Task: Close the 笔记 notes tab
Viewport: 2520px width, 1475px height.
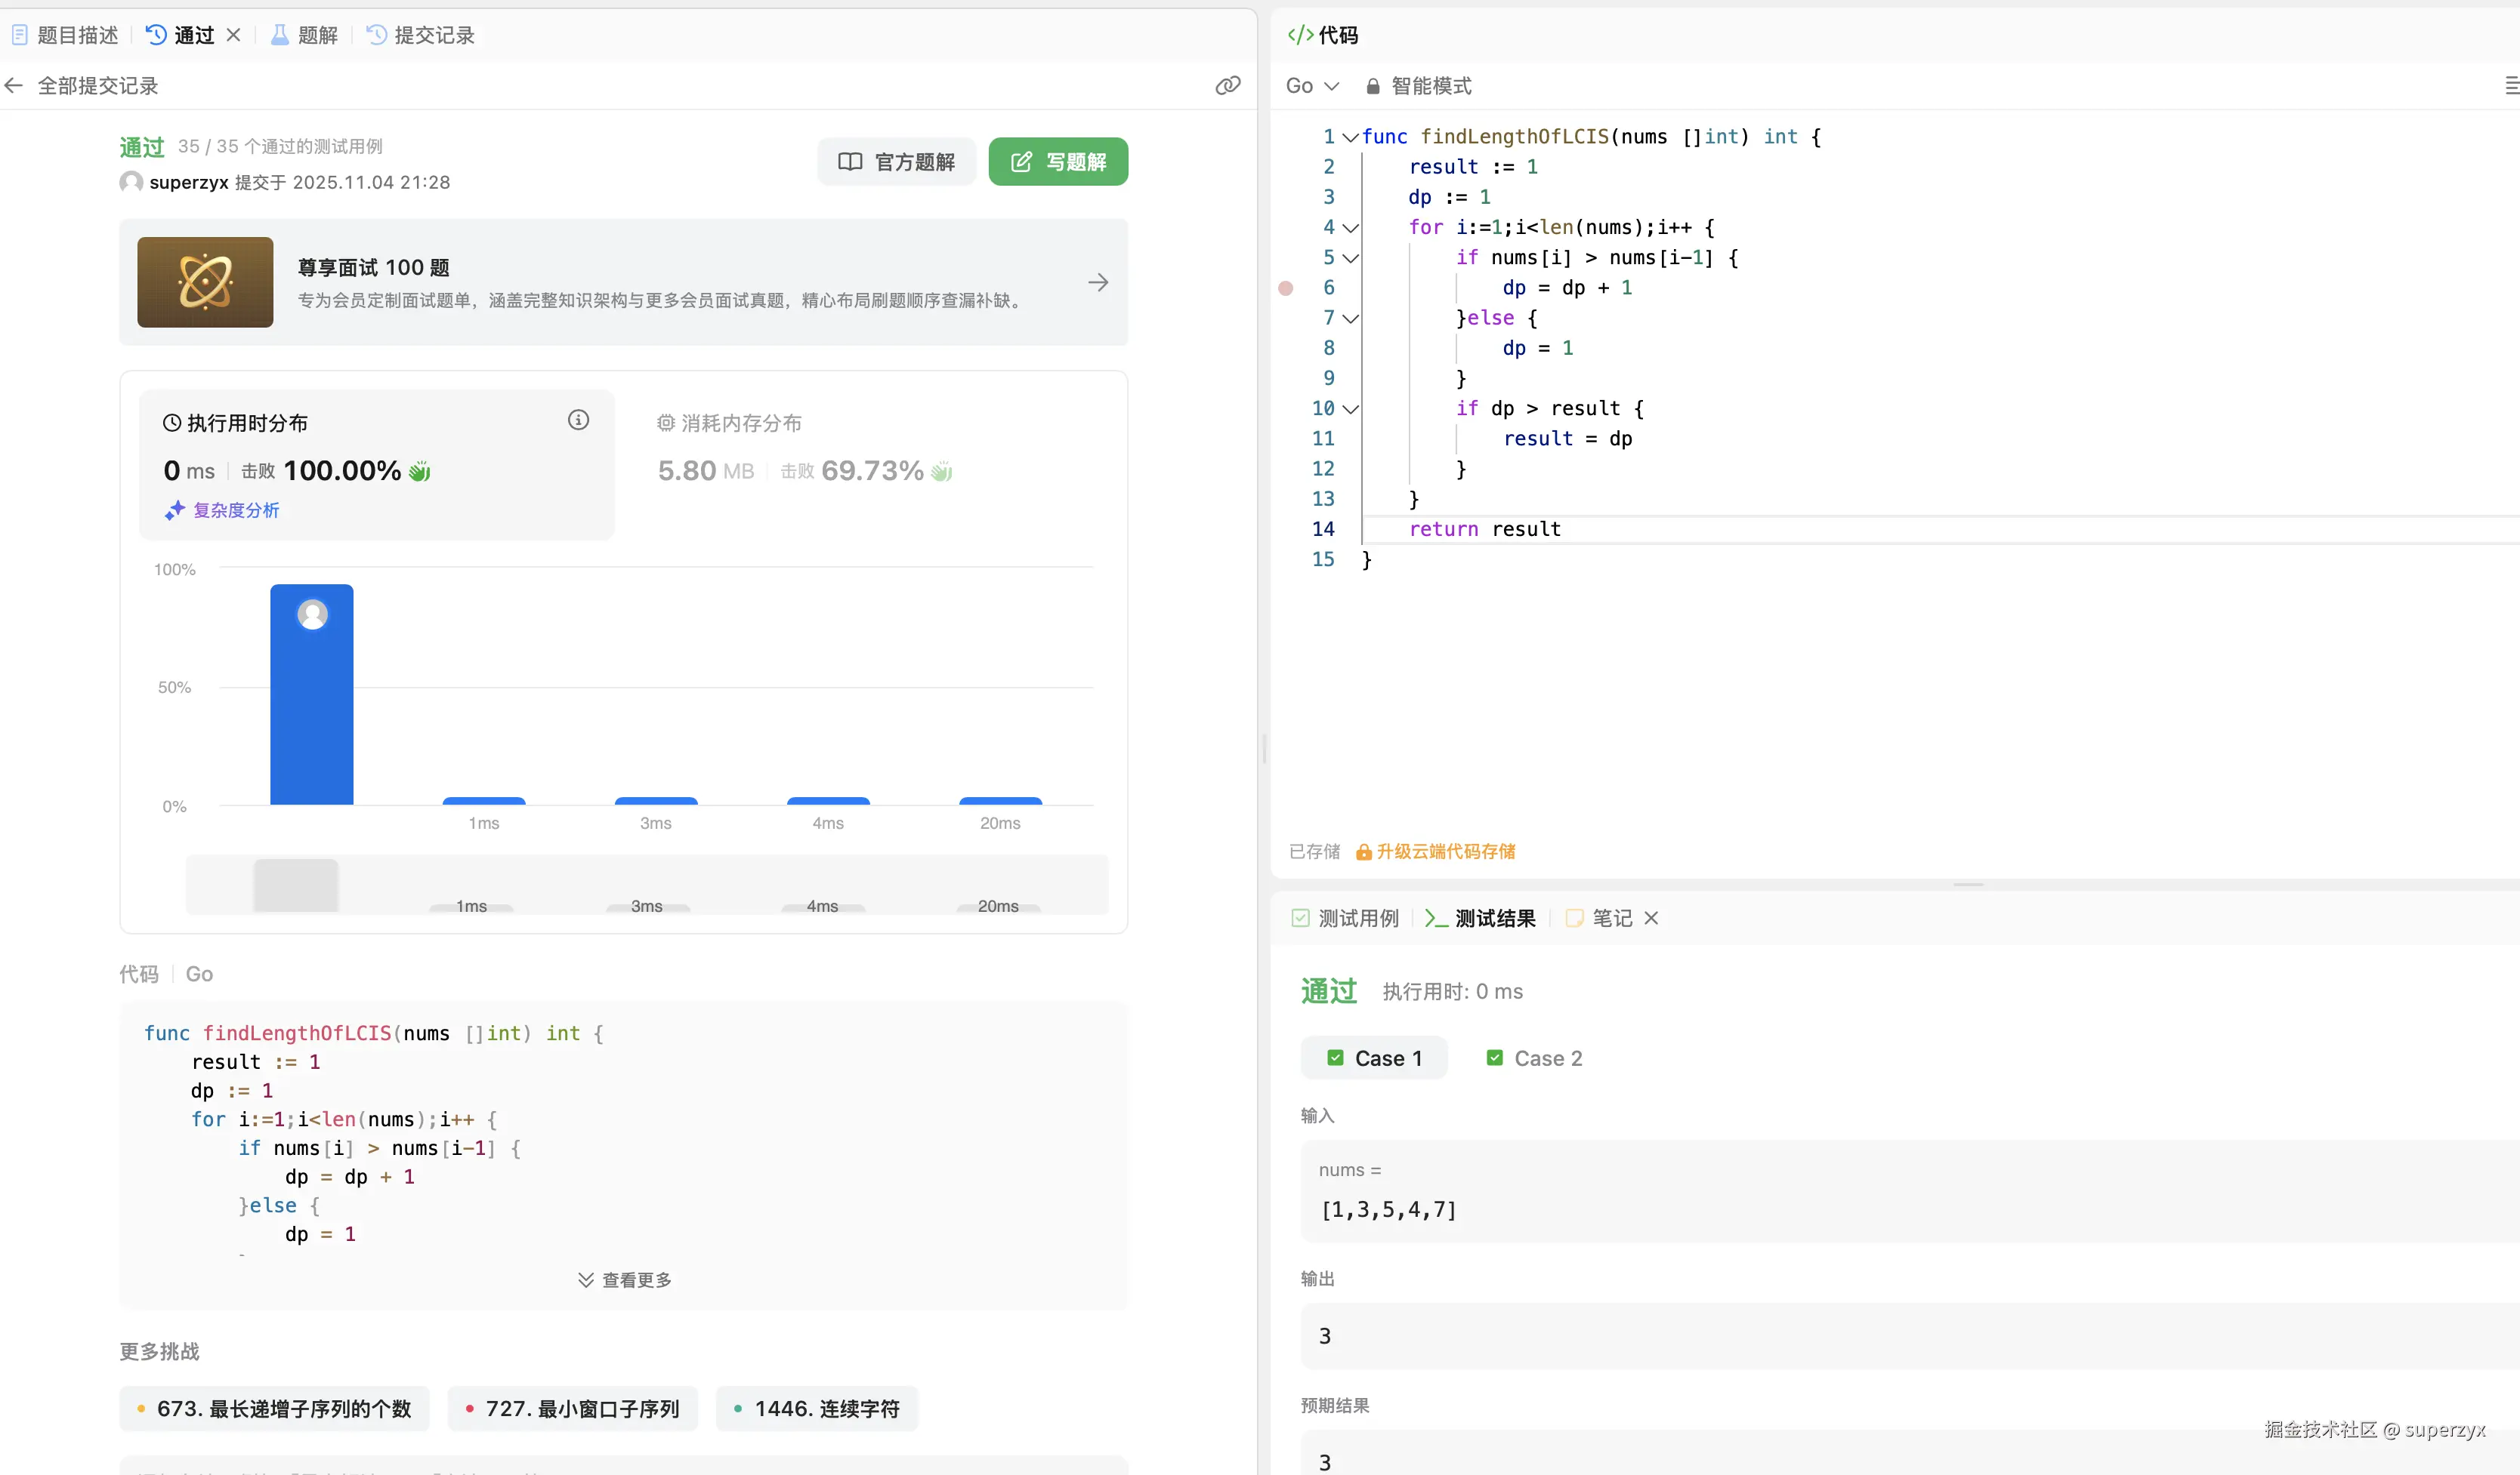Action: click(1651, 919)
